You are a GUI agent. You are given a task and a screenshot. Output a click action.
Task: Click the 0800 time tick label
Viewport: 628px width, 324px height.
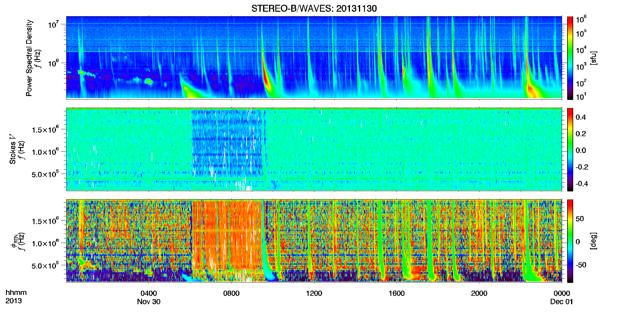(231, 293)
